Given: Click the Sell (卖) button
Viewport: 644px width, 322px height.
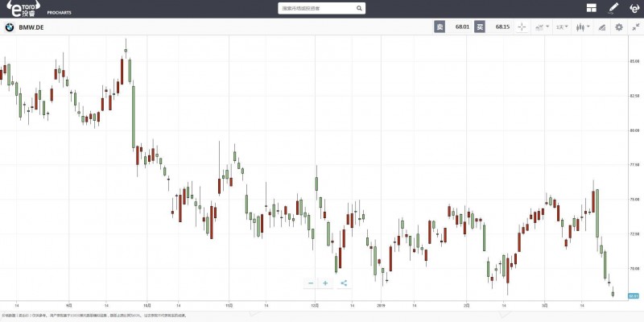Looking at the screenshot, I should pos(440,27).
